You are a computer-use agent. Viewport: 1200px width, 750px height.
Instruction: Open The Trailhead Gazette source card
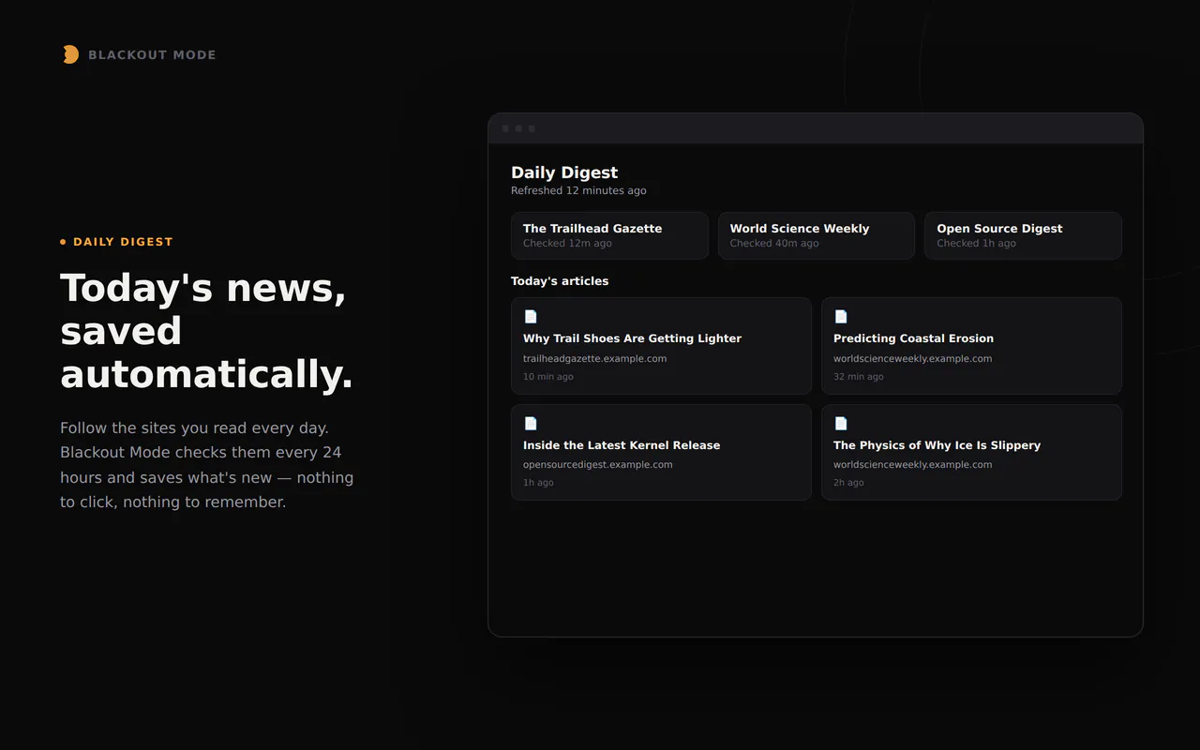[x=609, y=235]
